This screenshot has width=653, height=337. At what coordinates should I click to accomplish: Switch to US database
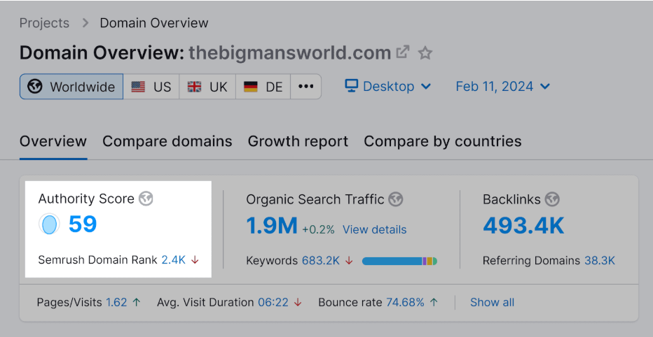tap(151, 87)
